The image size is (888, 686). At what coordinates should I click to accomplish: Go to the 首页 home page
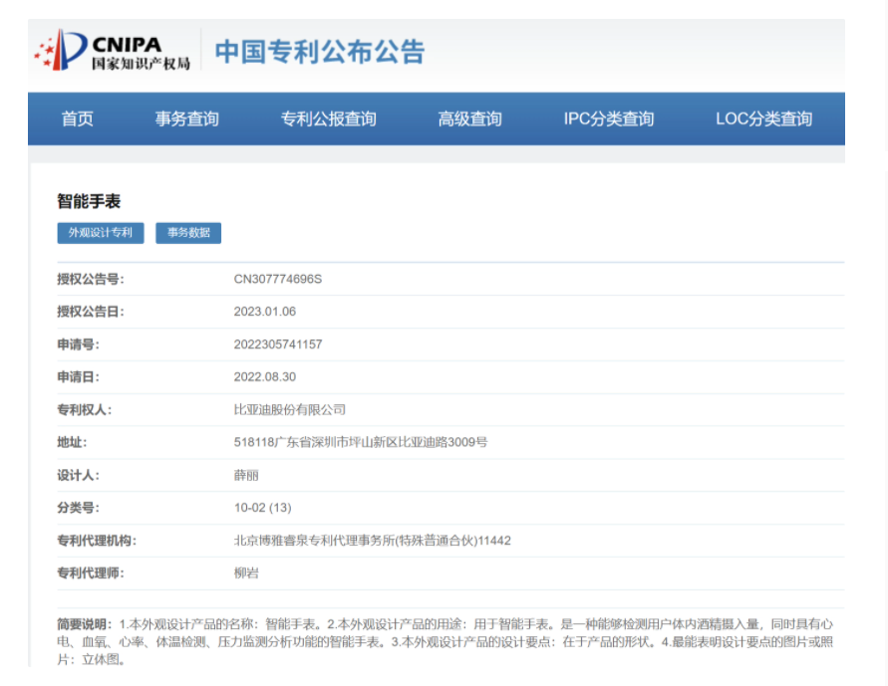pyautogui.click(x=78, y=119)
